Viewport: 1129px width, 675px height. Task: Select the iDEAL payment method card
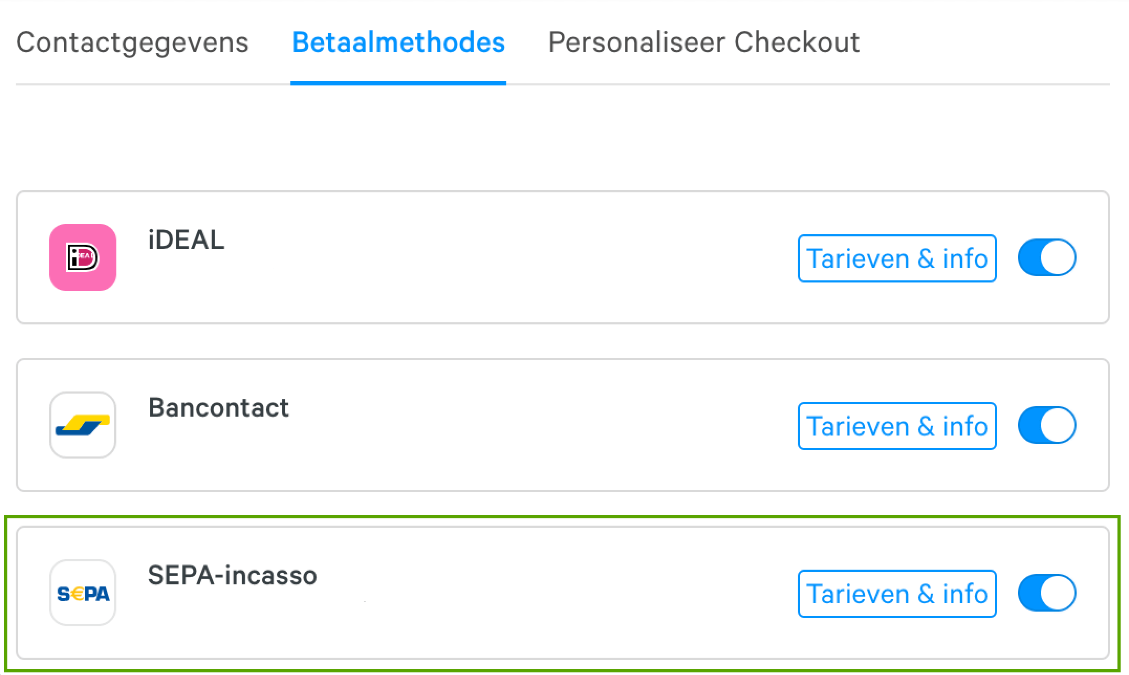tap(562, 257)
